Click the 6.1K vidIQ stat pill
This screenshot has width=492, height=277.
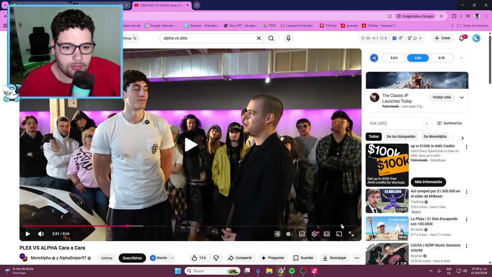pos(442,58)
